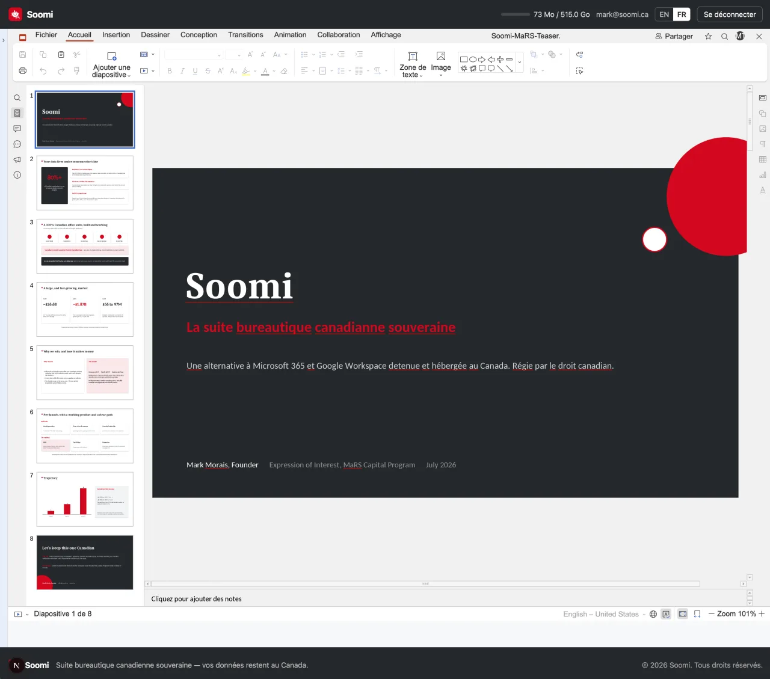Click Cliquez pour ajouter des notes
Screen dimensions: 770x679
click(197, 599)
